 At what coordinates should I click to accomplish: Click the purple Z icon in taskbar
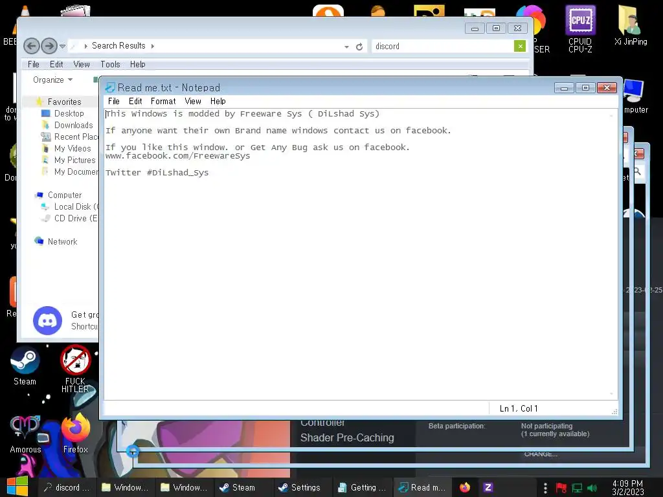coord(488,487)
